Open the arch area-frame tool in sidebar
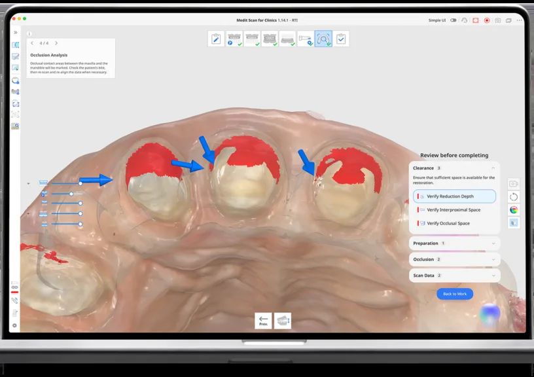 (15, 103)
